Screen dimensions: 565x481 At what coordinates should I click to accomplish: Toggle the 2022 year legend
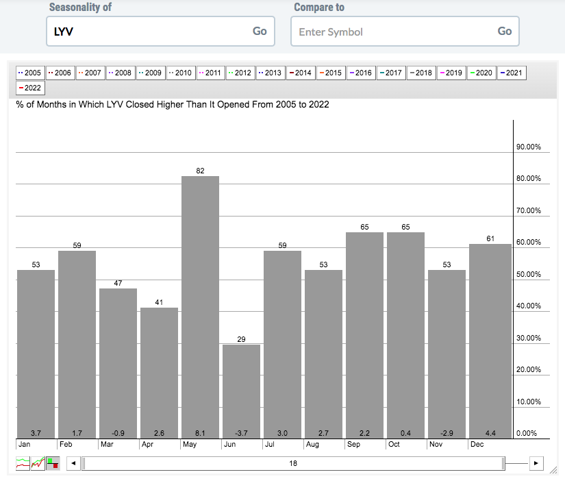point(30,88)
